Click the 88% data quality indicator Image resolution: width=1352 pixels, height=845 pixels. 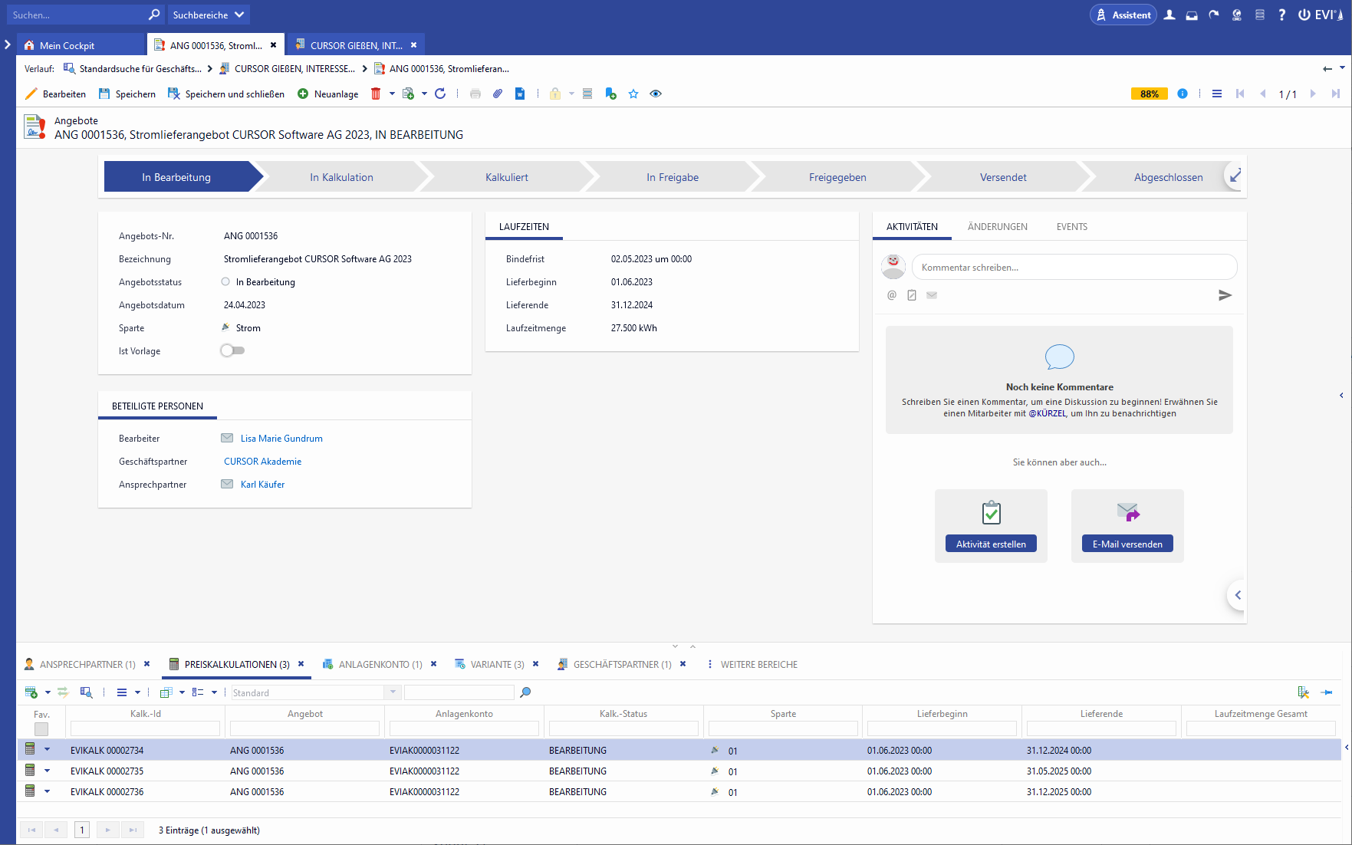click(x=1149, y=94)
